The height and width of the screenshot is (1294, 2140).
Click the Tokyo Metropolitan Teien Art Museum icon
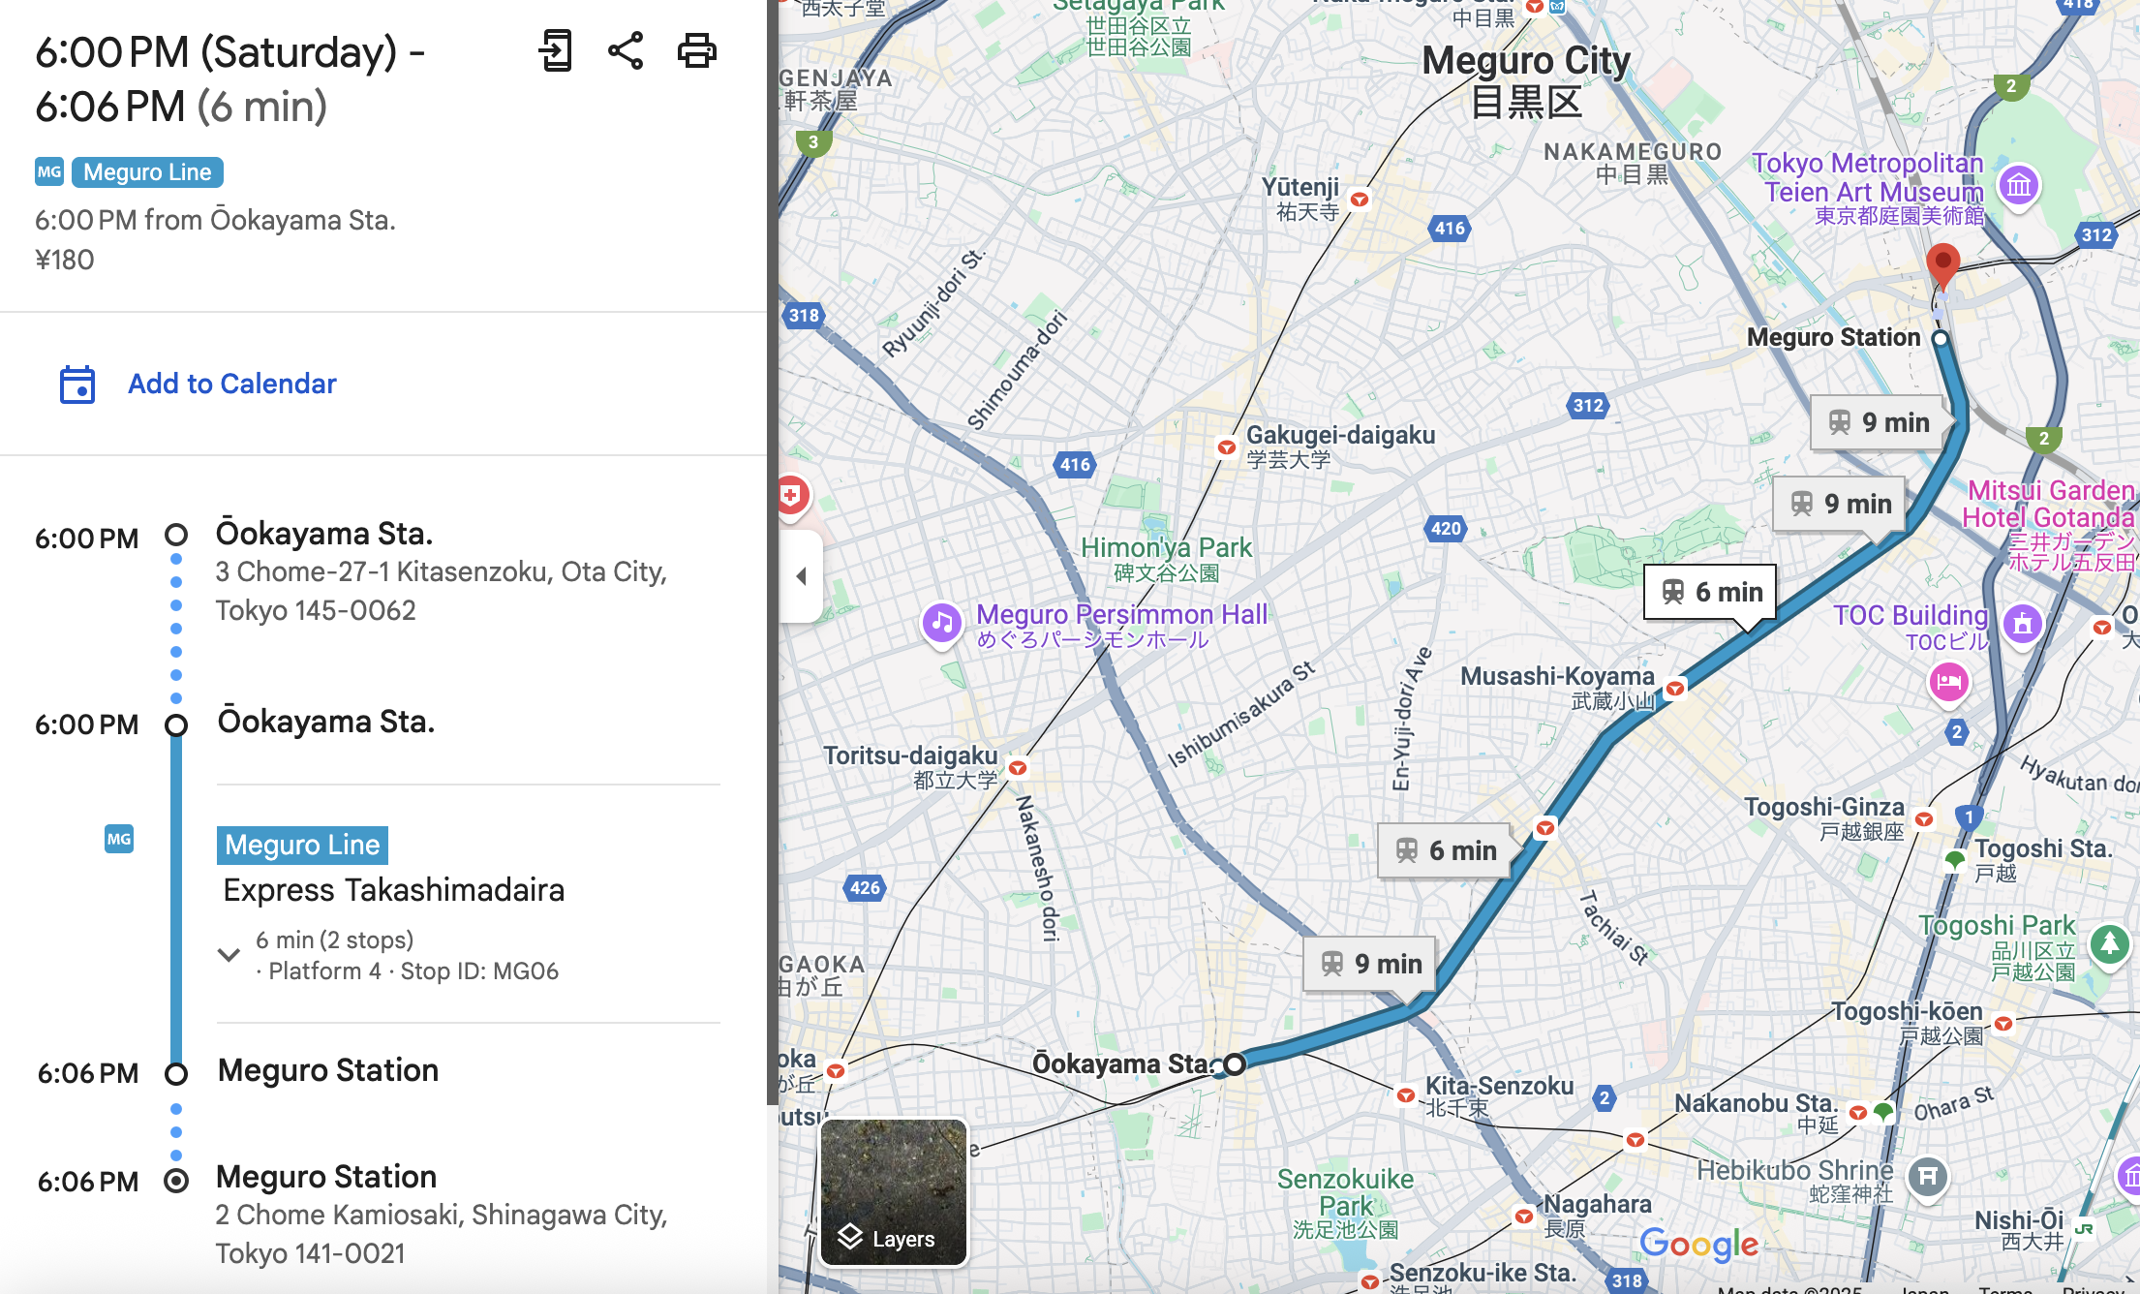(2019, 184)
